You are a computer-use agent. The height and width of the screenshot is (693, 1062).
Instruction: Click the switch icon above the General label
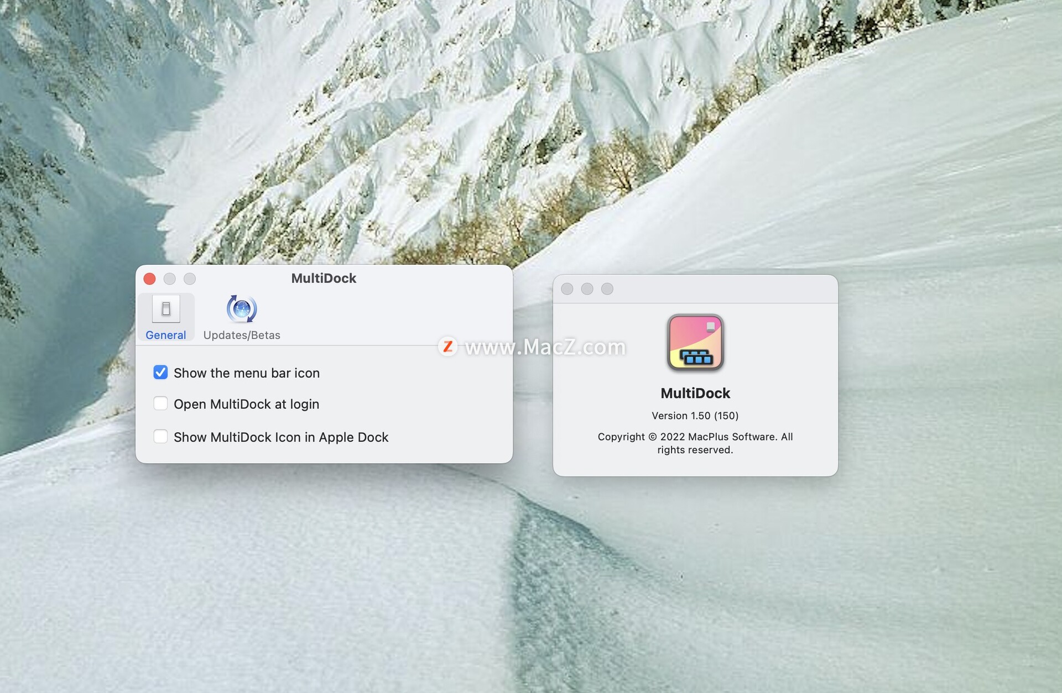pos(166,309)
